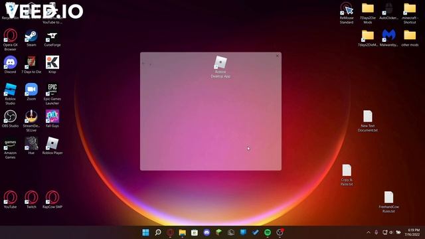
Task: Open Spotify from the taskbar
Action: pos(268,232)
